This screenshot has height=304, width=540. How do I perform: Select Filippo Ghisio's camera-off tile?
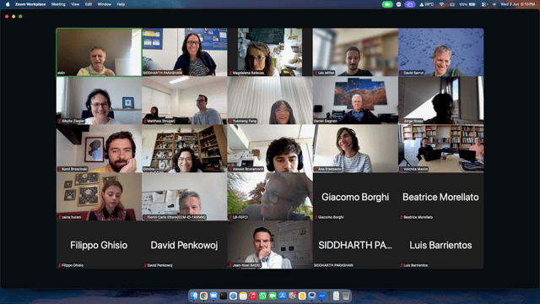point(99,245)
